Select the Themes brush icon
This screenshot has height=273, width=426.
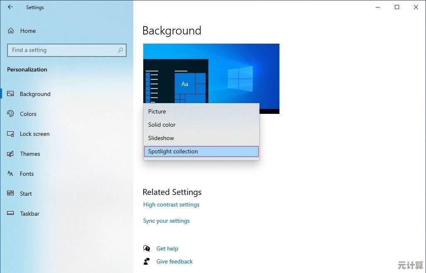pos(10,153)
